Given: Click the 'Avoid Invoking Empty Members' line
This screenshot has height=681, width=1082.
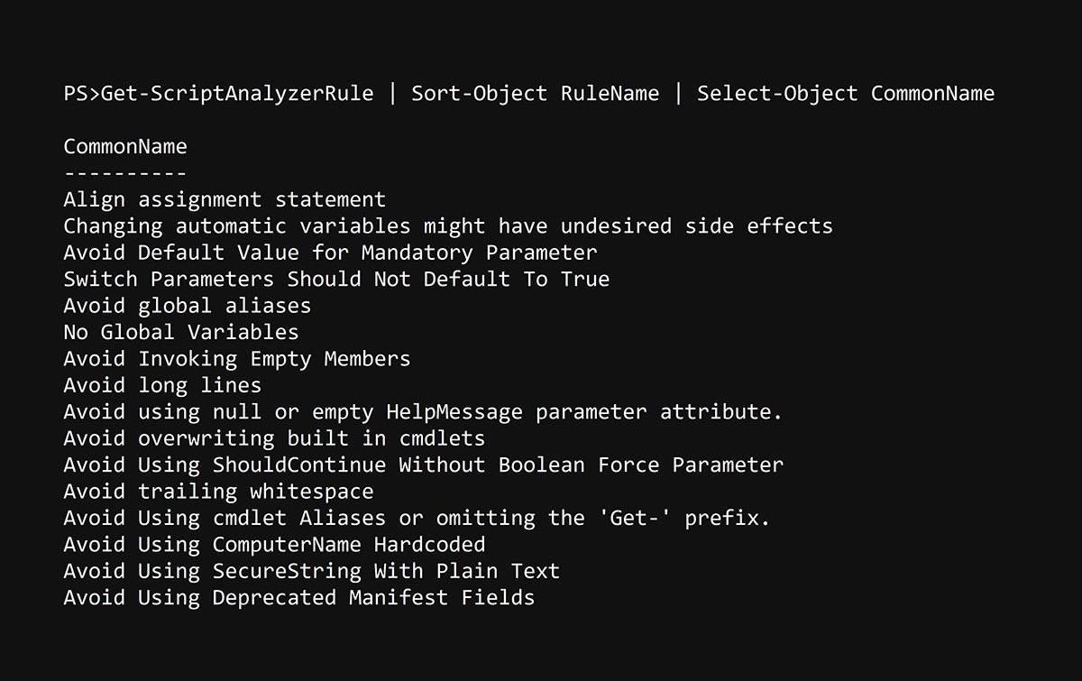Looking at the screenshot, I should tap(237, 358).
